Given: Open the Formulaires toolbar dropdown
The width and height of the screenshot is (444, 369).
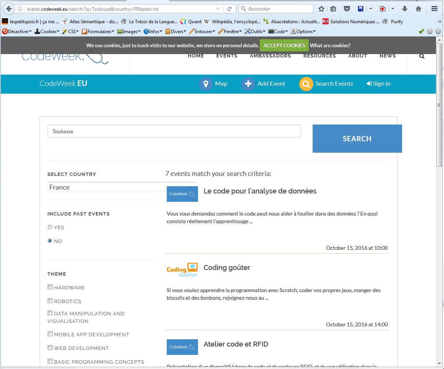Looking at the screenshot, I should pyautogui.click(x=98, y=32).
